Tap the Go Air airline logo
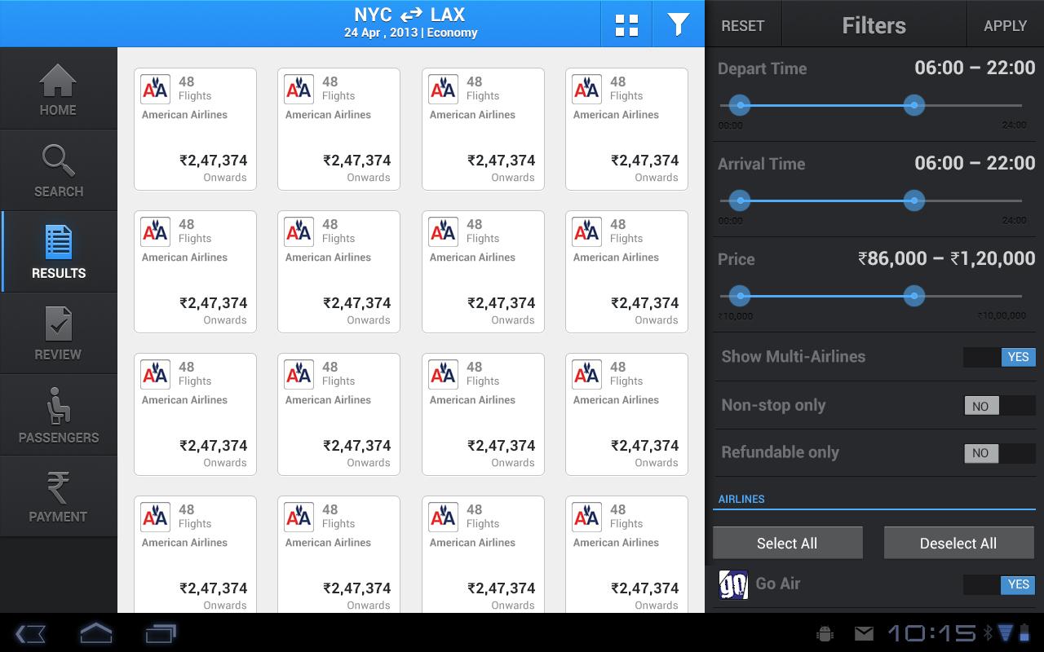Image resolution: width=1044 pixels, height=652 pixels. [733, 584]
